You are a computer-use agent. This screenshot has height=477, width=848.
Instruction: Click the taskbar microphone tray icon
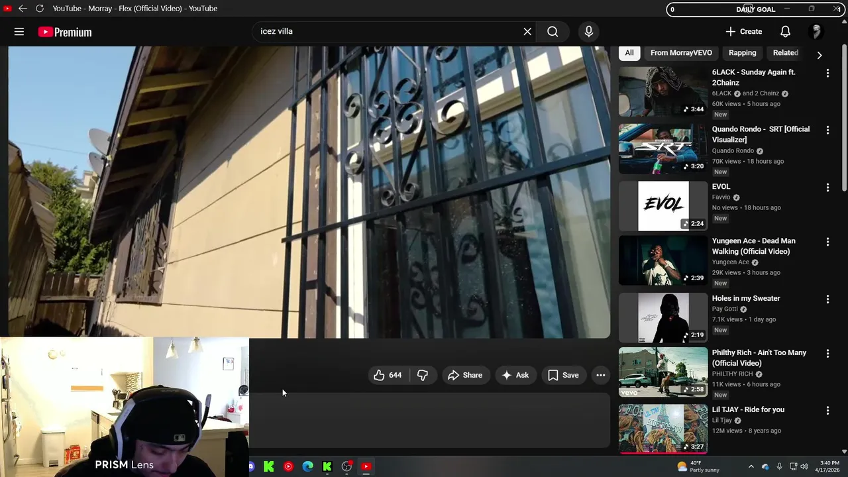click(x=779, y=466)
